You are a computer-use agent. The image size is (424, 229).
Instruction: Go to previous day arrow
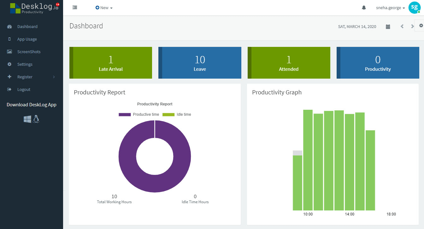coord(402,26)
